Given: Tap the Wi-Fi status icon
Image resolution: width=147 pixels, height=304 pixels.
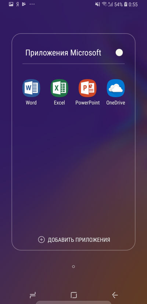Looking at the screenshot, I should [104, 4].
